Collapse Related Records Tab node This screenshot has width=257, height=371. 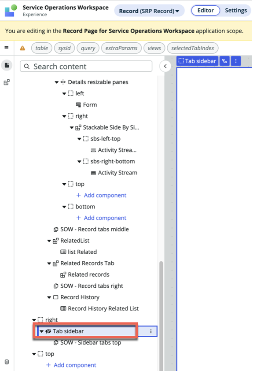click(49, 263)
